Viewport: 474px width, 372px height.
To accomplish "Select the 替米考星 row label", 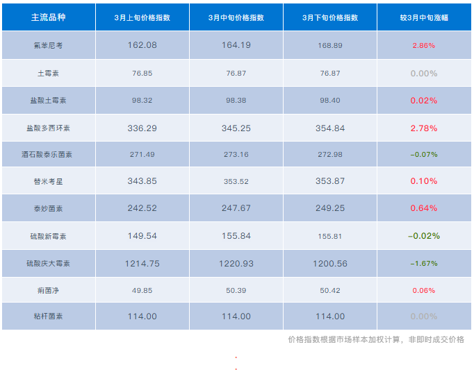I will coord(47,181).
